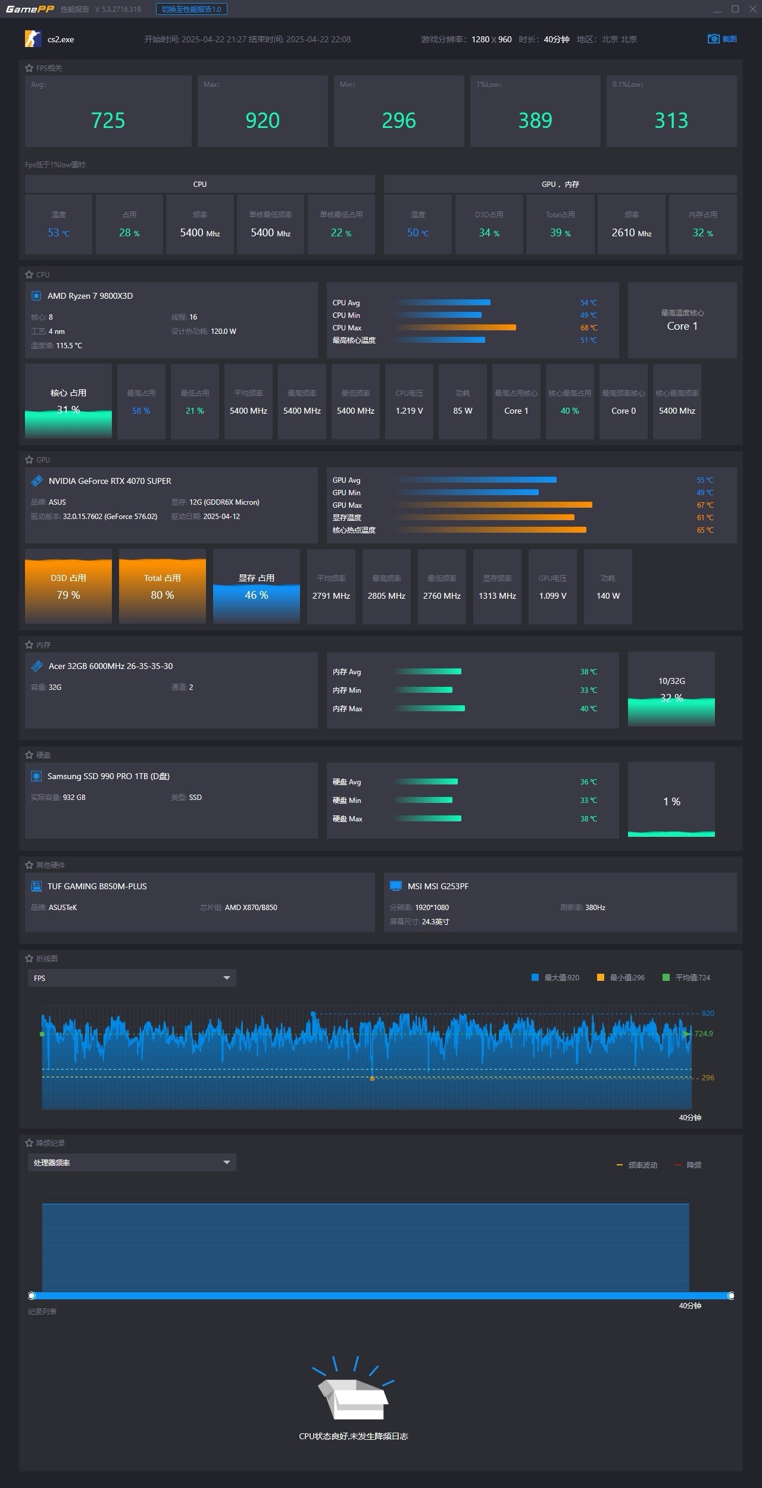Click the maximum FPS point marker on chart
Viewport: 762px width, 1488px height.
[x=313, y=1013]
